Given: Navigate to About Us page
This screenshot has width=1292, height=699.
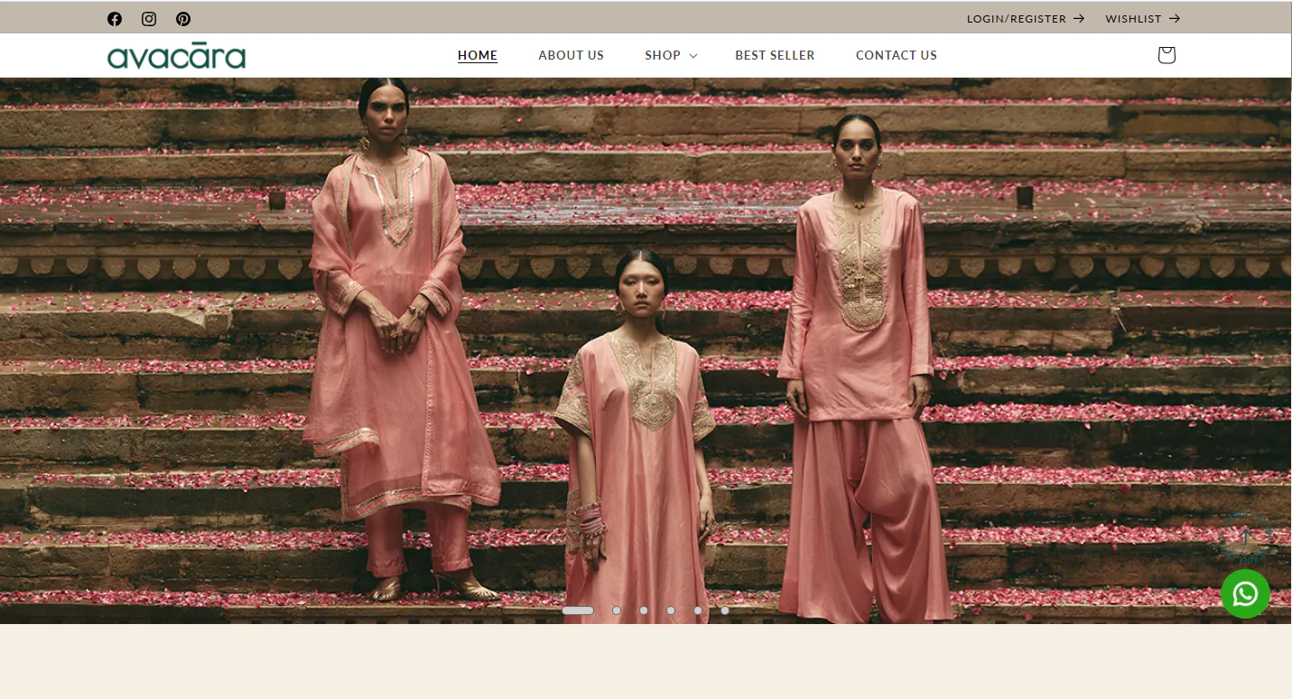Looking at the screenshot, I should pyautogui.click(x=571, y=55).
